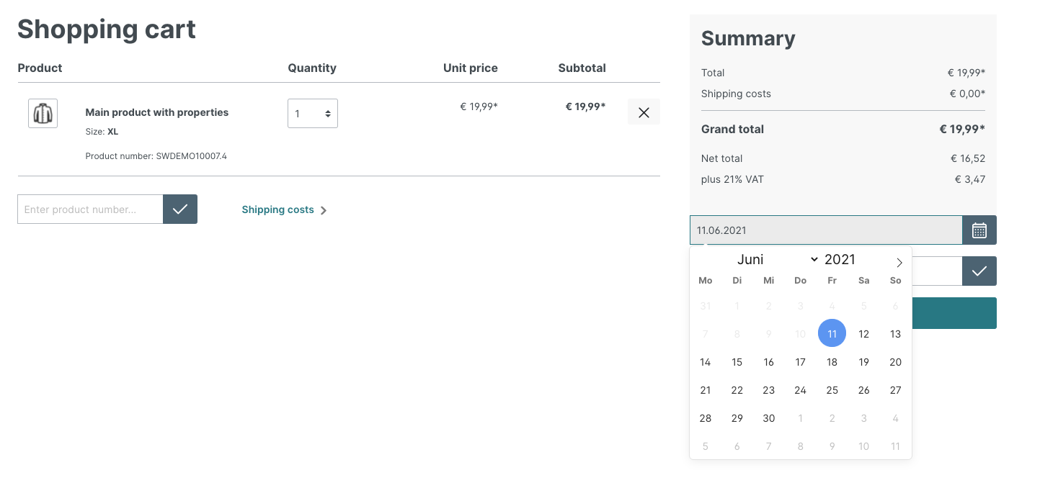Open 'Main product with properties' product link
Image resolution: width=1040 pixels, height=483 pixels.
pyautogui.click(x=156, y=112)
